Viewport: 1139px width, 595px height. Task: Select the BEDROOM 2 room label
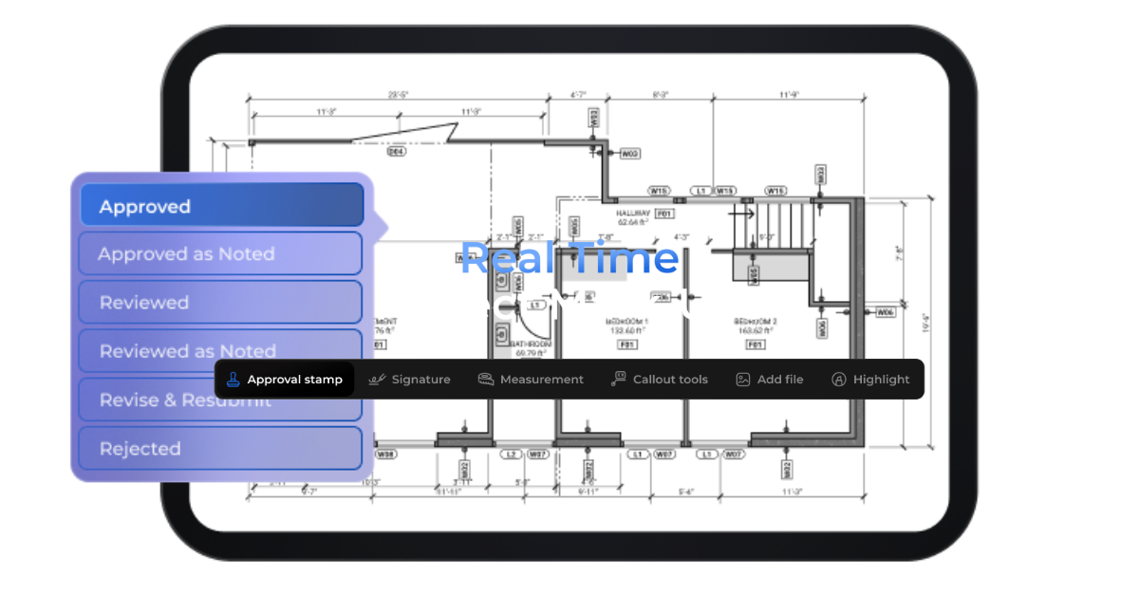coord(755,321)
